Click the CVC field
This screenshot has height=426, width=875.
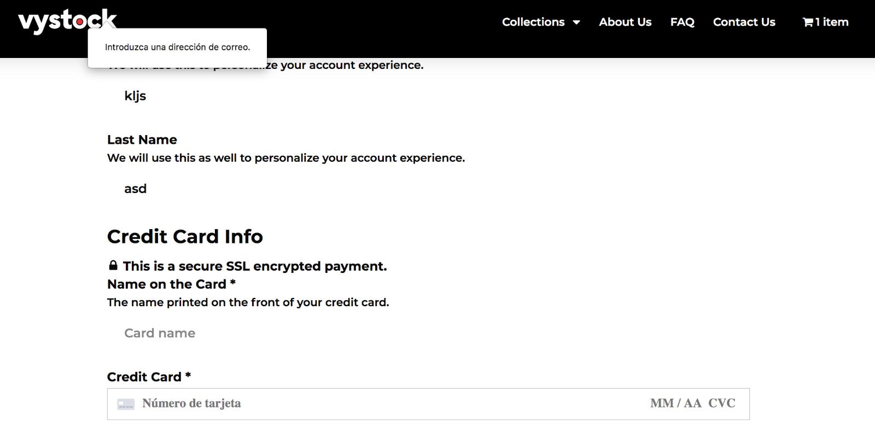pyautogui.click(x=722, y=404)
